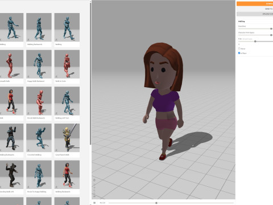Toggle play/pause in the animation timeline
The height and width of the screenshot is (205, 273).
[94, 203]
